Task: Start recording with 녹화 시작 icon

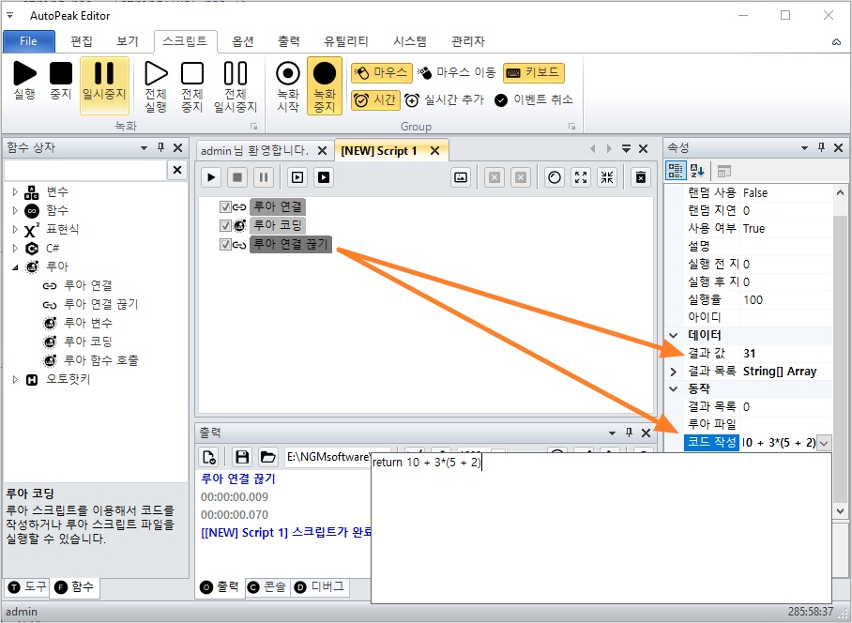Action: (x=288, y=85)
